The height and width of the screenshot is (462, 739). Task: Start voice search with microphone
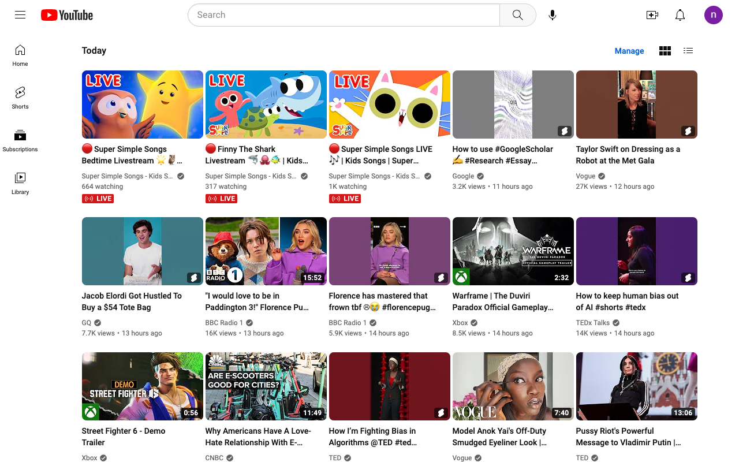pos(553,15)
